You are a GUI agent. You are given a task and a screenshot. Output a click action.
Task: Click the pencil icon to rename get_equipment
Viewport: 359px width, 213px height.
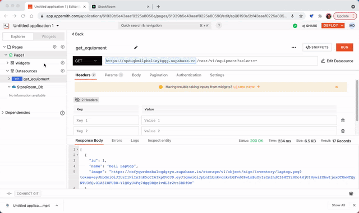(x=136, y=47)
